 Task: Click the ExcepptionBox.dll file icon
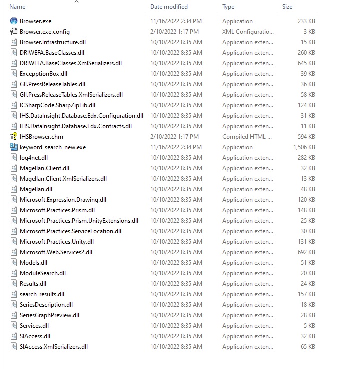point(14,74)
